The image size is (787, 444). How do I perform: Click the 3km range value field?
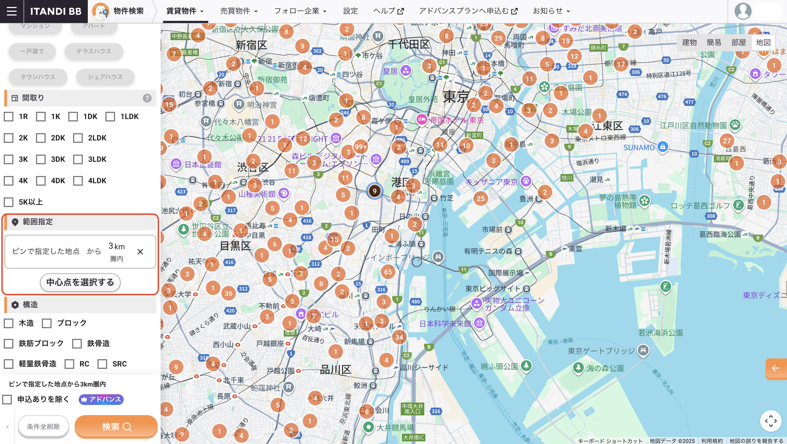click(x=117, y=252)
